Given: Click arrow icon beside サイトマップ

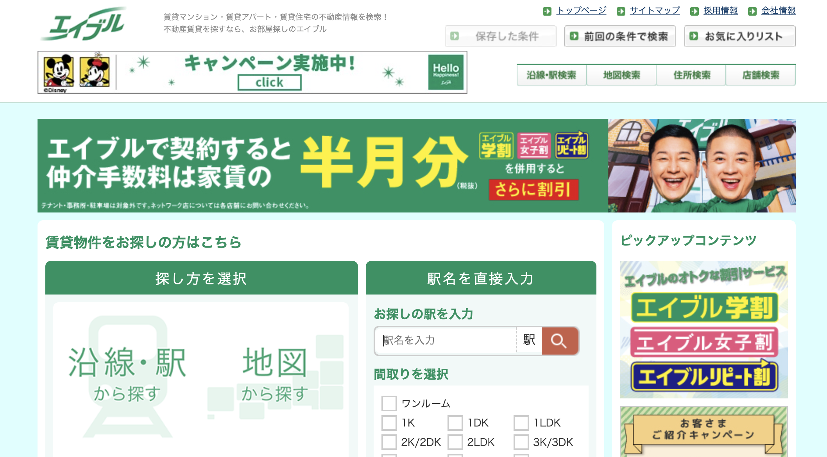Looking at the screenshot, I should click(x=621, y=11).
